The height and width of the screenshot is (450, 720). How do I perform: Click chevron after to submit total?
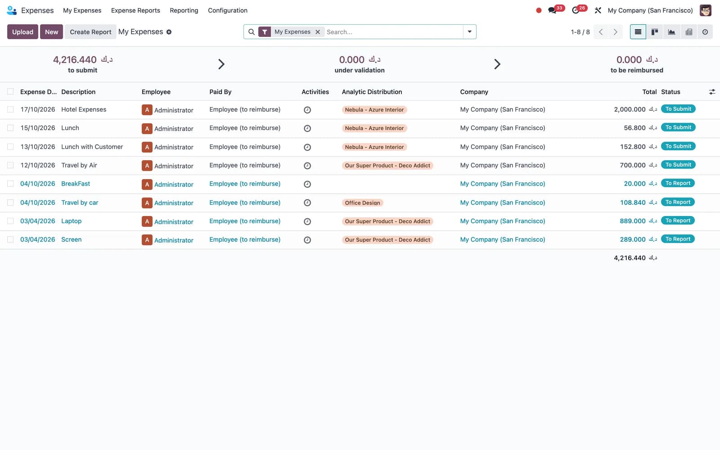[221, 64]
